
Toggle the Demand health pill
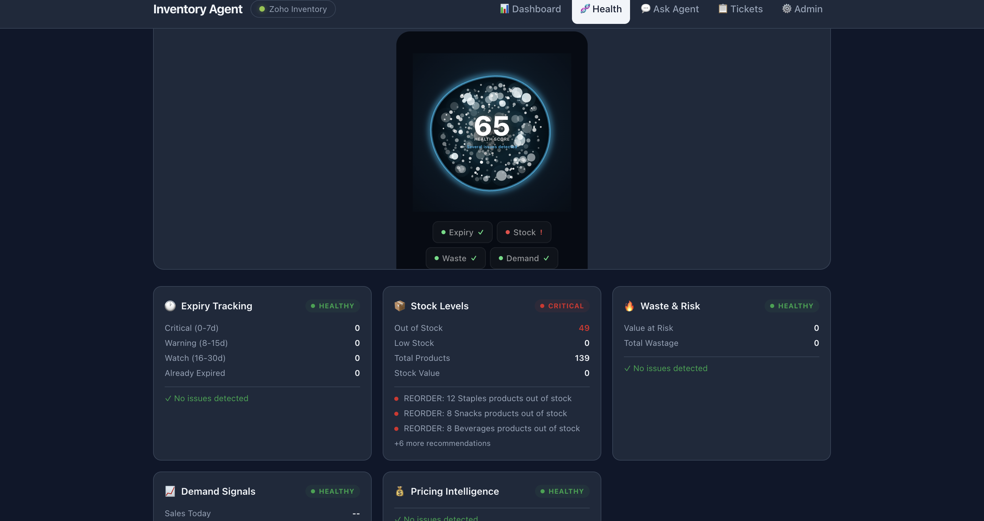(524, 258)
